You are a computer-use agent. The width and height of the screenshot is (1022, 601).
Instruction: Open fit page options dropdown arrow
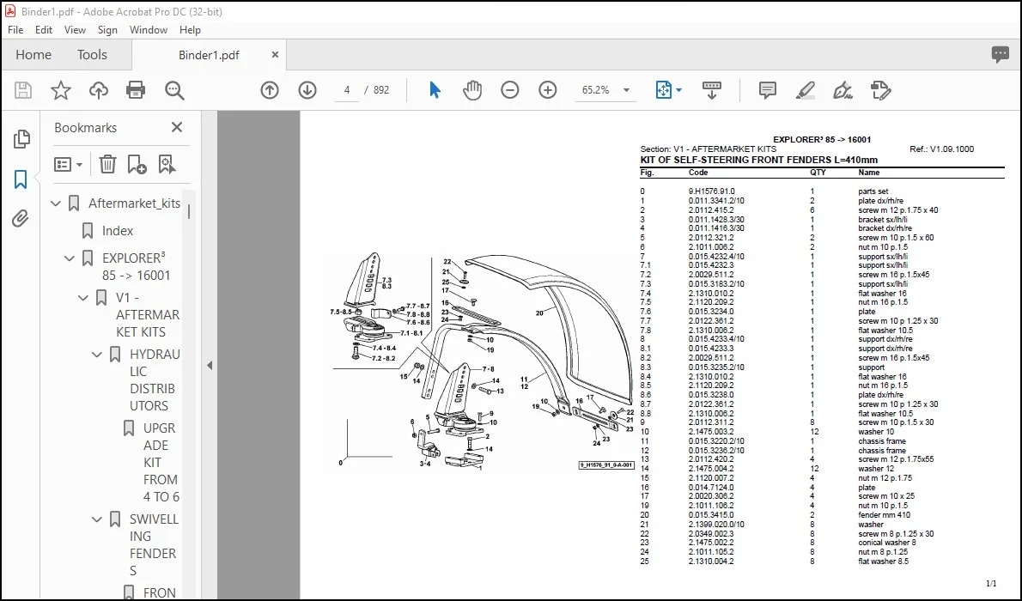[678, 90]
